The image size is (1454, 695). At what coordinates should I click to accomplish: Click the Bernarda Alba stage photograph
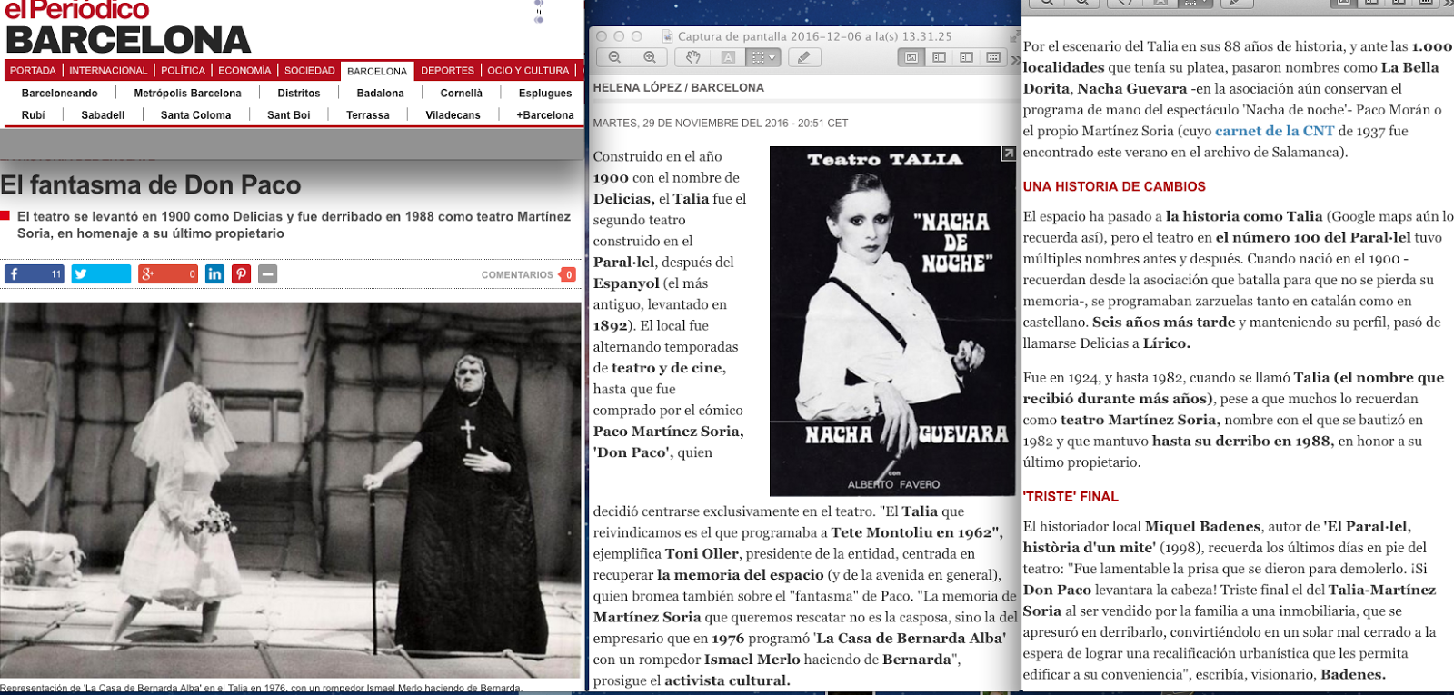[291, 491]
